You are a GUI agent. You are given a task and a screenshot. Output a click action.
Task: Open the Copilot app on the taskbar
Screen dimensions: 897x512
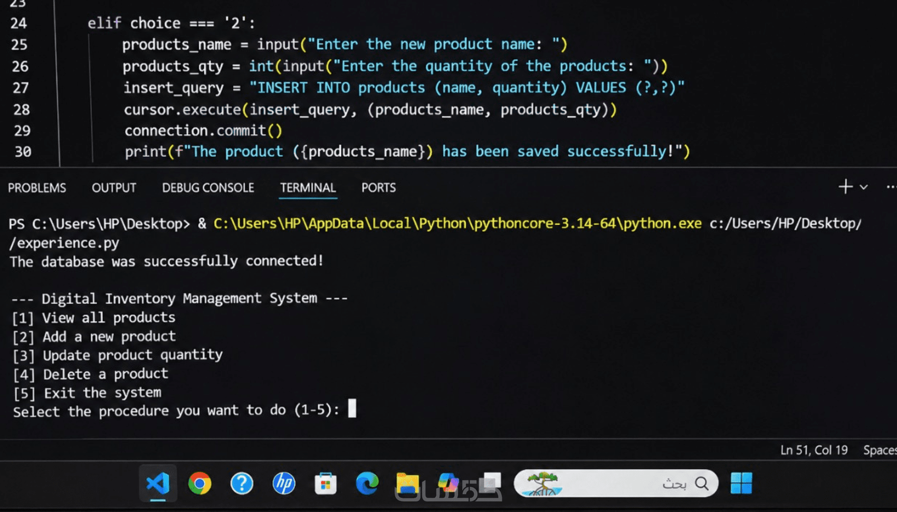coord(448,483)
